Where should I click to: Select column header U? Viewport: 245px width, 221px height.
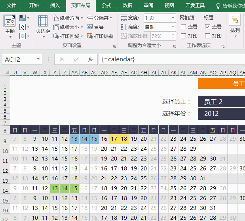tap(15, 72)
